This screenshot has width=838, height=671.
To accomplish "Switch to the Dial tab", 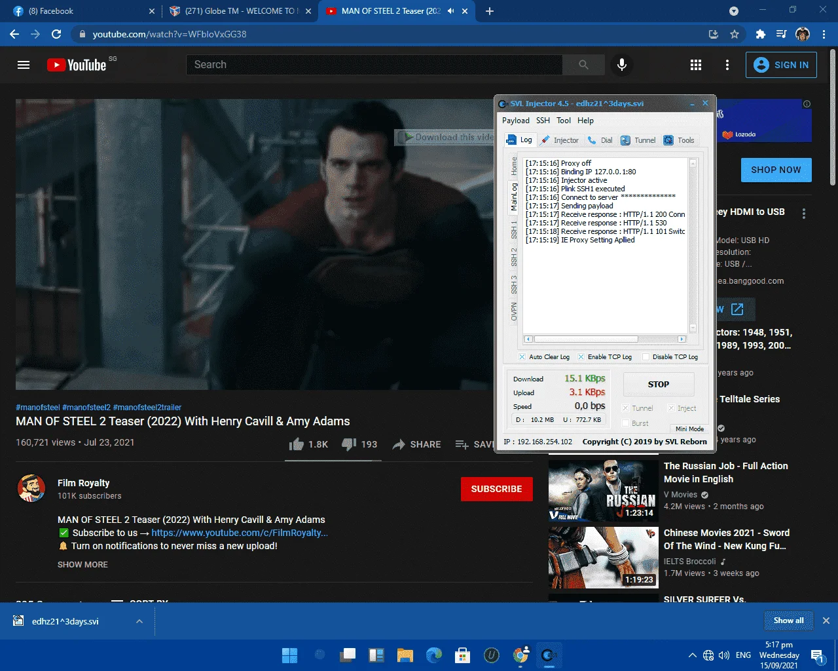I will [x=600, y=140].
